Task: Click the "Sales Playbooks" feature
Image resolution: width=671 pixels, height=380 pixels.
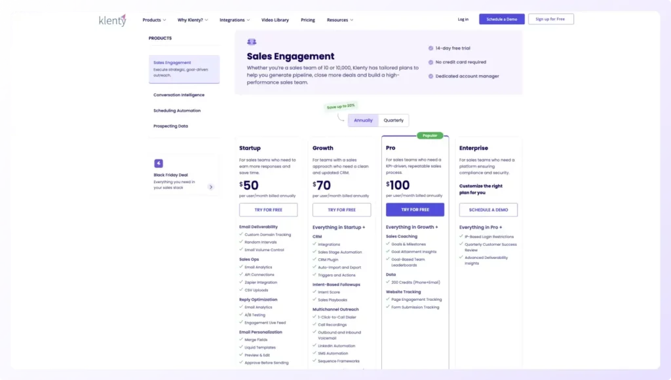Action: 332,300
